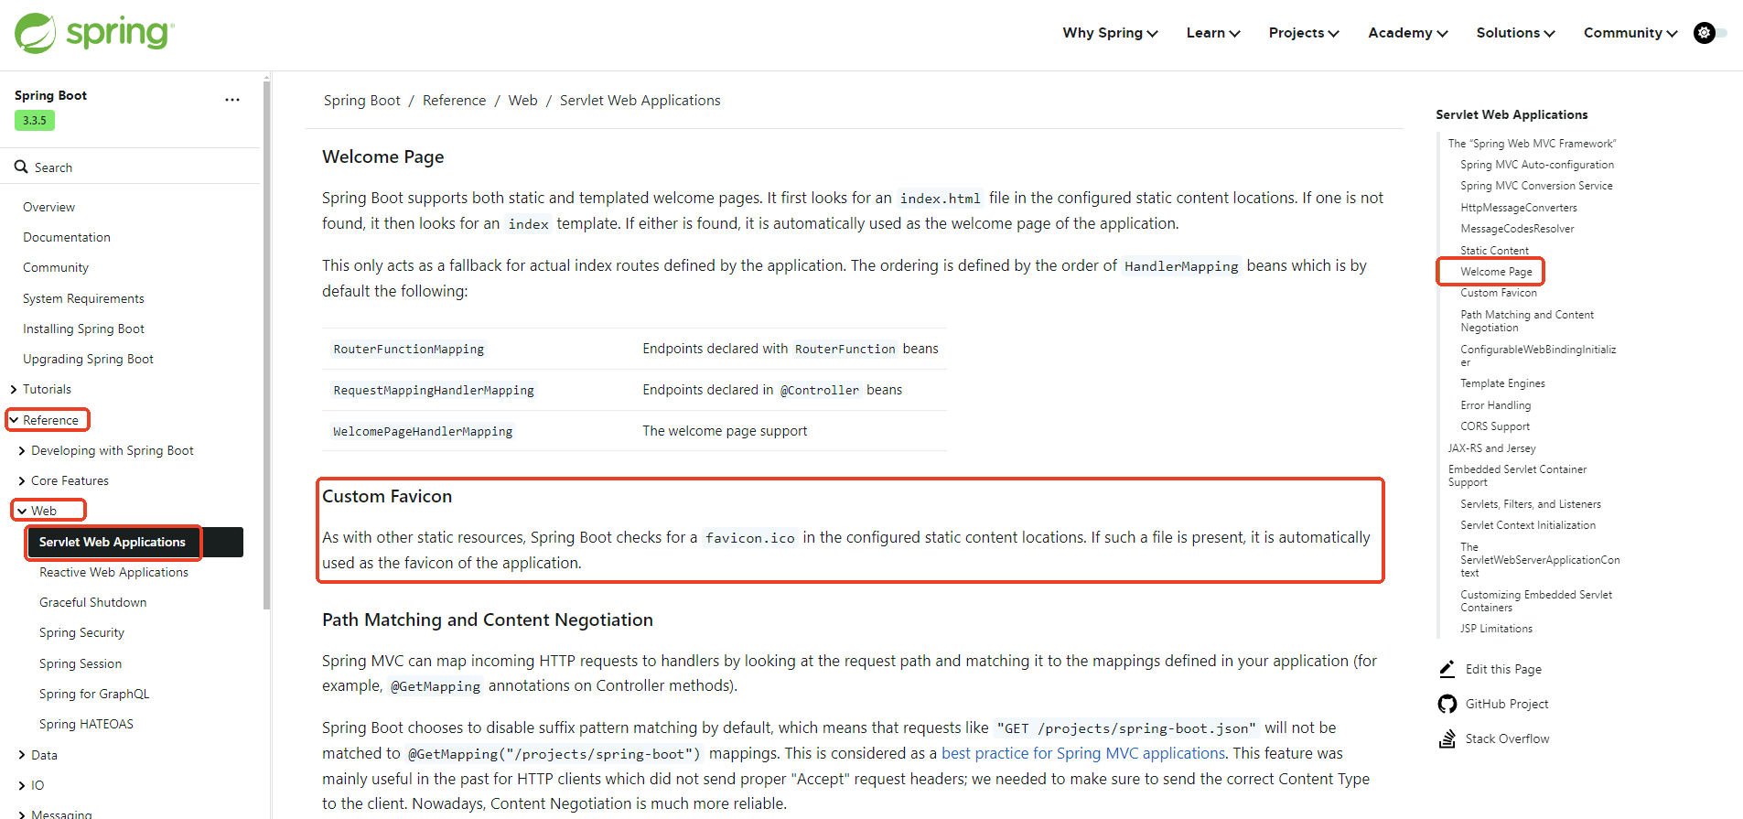Follow the best practice for Spring MVC link
The width and height of the screenshot is (1743, 819).
click(x=1083, y=753)
